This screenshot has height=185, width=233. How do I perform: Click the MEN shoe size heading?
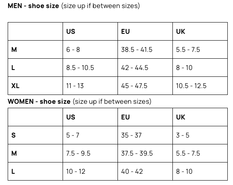pyautogui.click(x=74, y=6)
